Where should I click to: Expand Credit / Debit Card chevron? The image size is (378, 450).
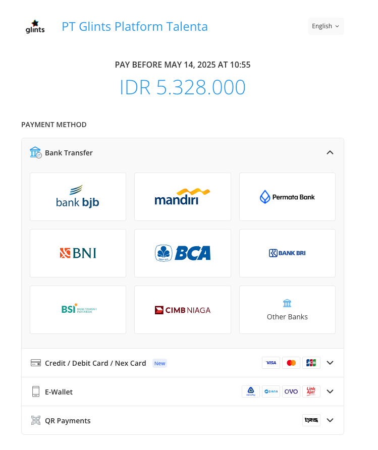(x=330, y=363)
